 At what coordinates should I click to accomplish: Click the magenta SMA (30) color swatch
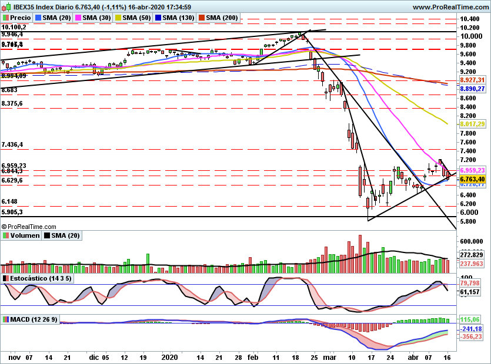78,18
